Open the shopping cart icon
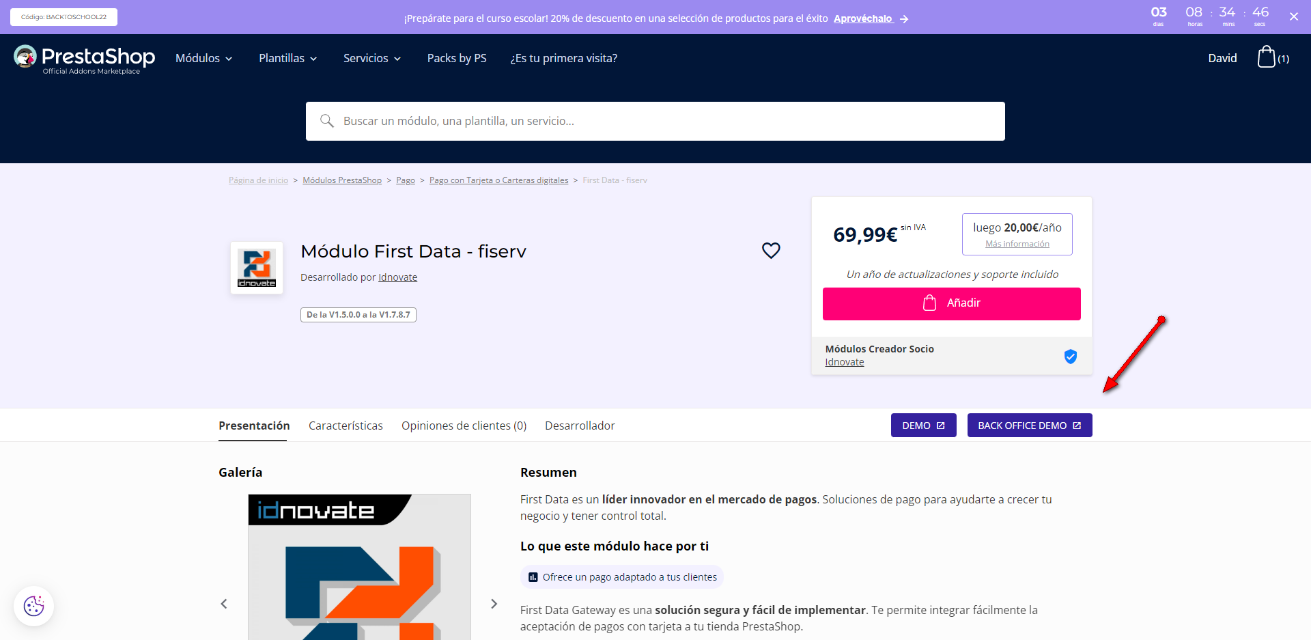This screenshot has height=640, width=1311. [1267, 57]
